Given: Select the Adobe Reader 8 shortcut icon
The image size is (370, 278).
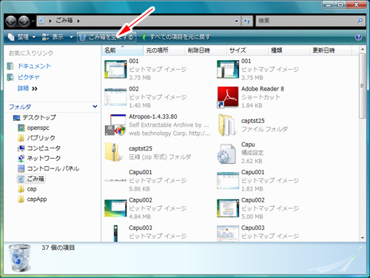Looking at the screenshot, I should coord(228,97).
